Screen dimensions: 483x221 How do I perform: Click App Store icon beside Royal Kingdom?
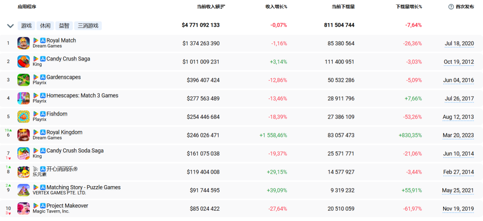pos(43,132)
